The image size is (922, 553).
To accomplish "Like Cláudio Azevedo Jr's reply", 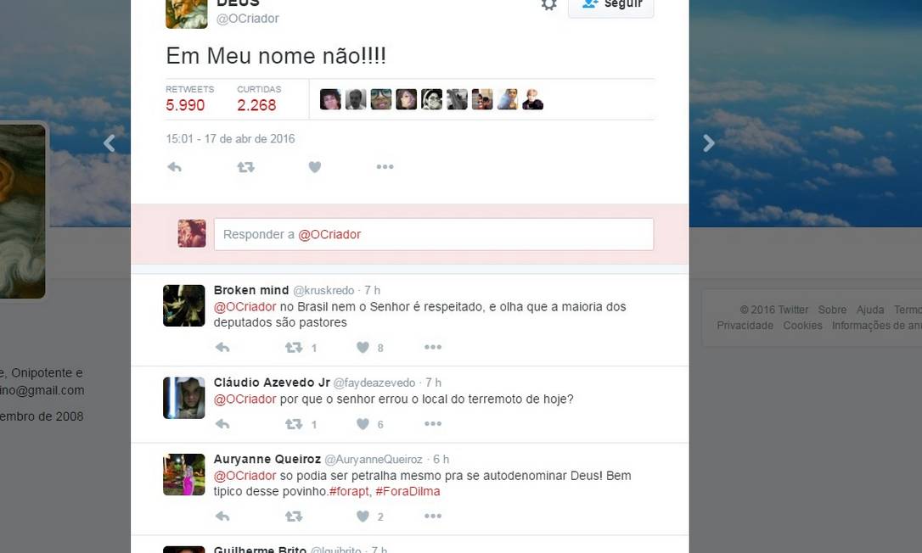I will [x=363, y=424].
